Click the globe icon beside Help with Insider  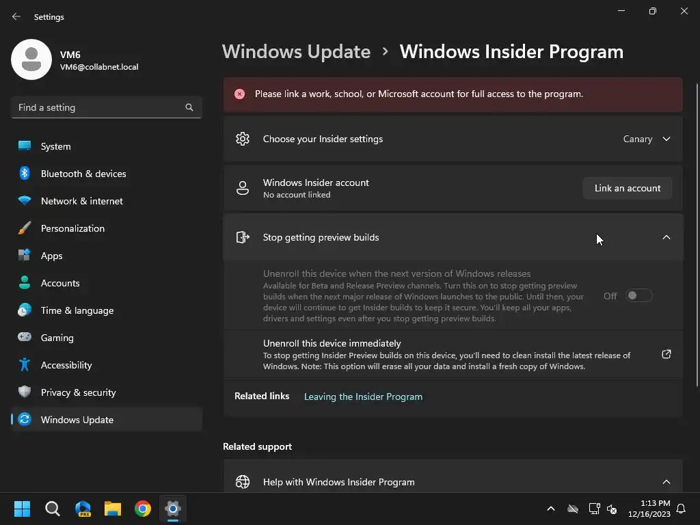tap(243, 482)
